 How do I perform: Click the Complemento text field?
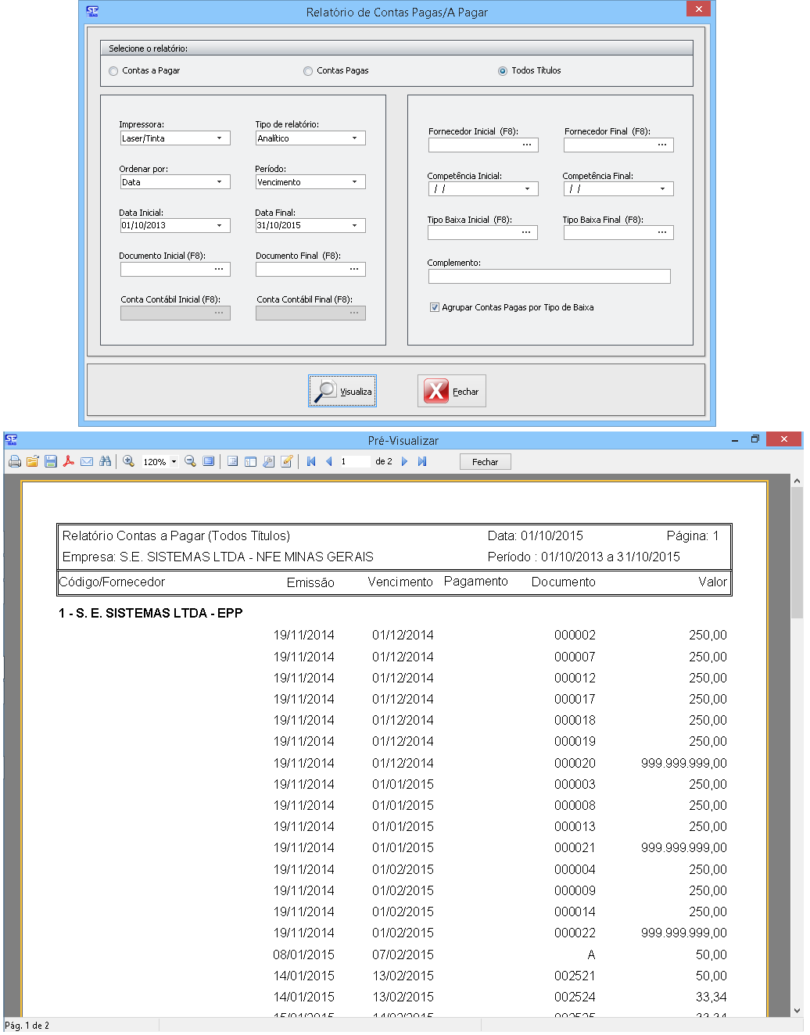(549, 276)
